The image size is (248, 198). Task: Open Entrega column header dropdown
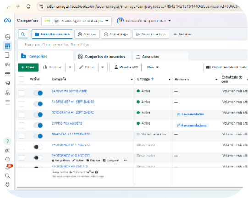pyautogui.click(x=170, y=80)
